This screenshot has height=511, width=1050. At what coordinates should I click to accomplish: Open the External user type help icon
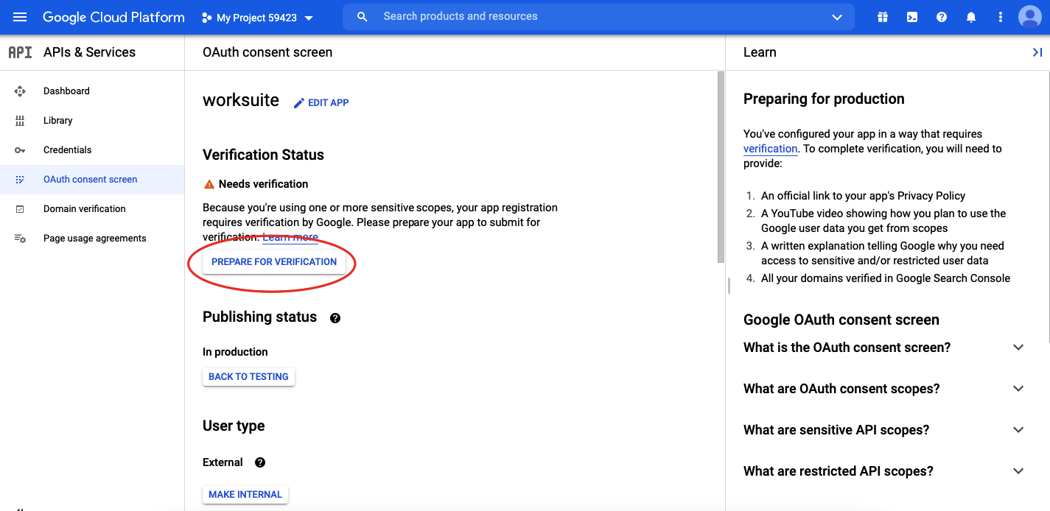[x=259, y=462]
